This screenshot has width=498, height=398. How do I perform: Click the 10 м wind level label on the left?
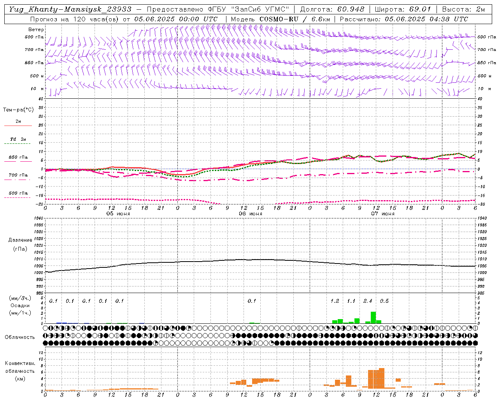point(37,89)
